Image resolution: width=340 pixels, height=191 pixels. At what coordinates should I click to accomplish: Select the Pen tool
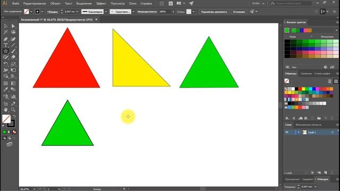click(x=6, y=39)
